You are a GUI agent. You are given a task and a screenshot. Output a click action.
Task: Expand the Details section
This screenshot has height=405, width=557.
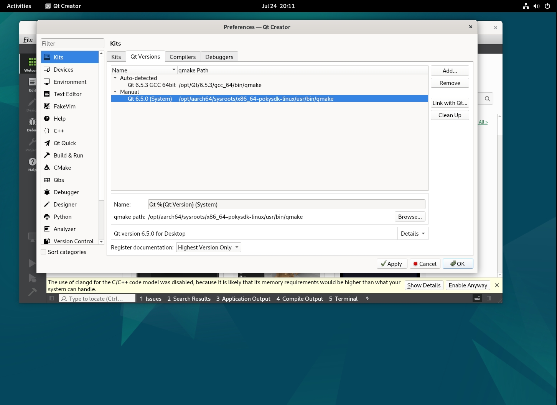pos(413,233)
